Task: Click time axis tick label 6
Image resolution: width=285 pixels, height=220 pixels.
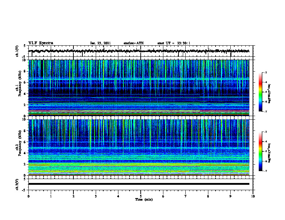Action: click(x=163, y=196)
